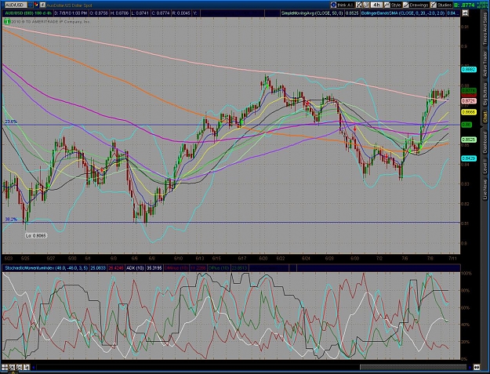Click the 0.8721 pink price bubble
Image resolution: width=490 pixels, height=374 pixels.
(469, 101)
